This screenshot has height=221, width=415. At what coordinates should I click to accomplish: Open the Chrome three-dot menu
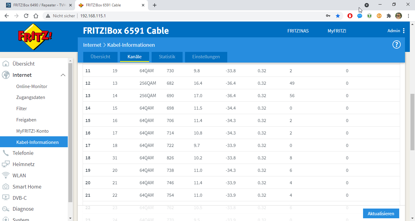[408, 16]
